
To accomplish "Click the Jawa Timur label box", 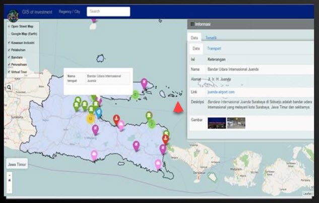I will click(x=17, y=164).
